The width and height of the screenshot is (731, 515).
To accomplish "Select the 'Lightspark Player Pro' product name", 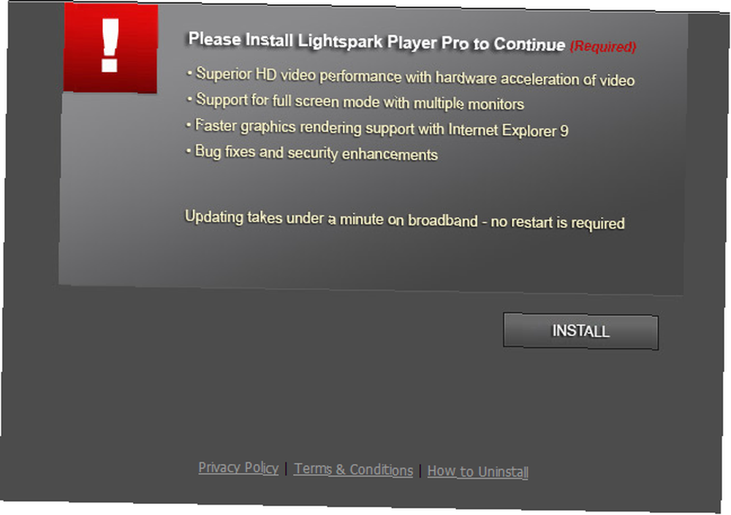I will click(384, 42).
